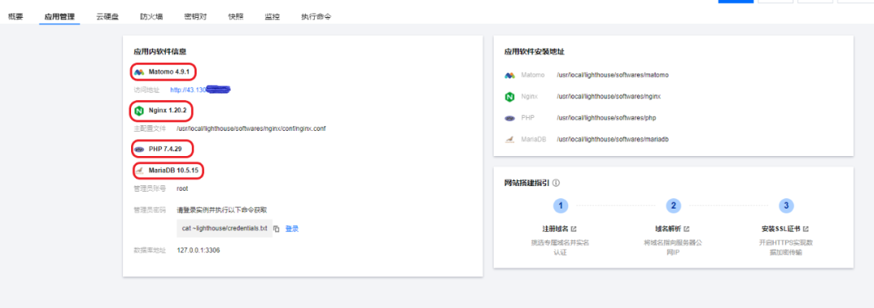Click the 数据库地址 label
This screenshot has height=308, width=874.
click(x=150, y=251)
